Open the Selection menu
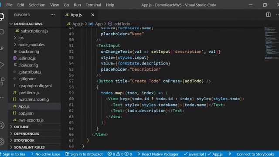The width and height of the screenshot is (279, 157). click(x=37, y=5)
